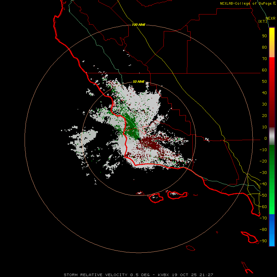Select the -40 value on the velocity scale
Viewport: 277px width, 277px height.
(263, 184)
